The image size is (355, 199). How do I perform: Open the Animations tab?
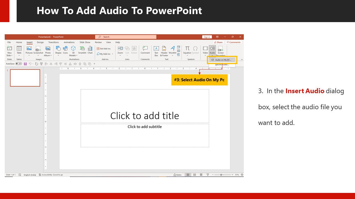coord(69,42)
